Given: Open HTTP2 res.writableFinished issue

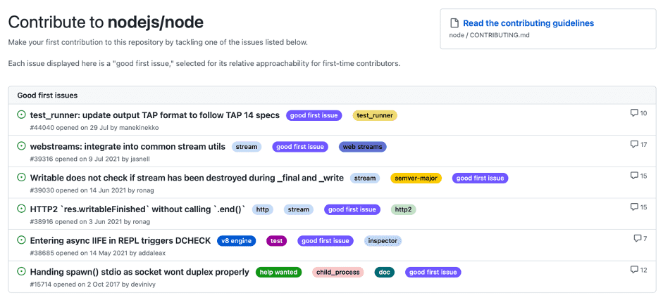Looking at the screenshot, I should pos(137,209).
